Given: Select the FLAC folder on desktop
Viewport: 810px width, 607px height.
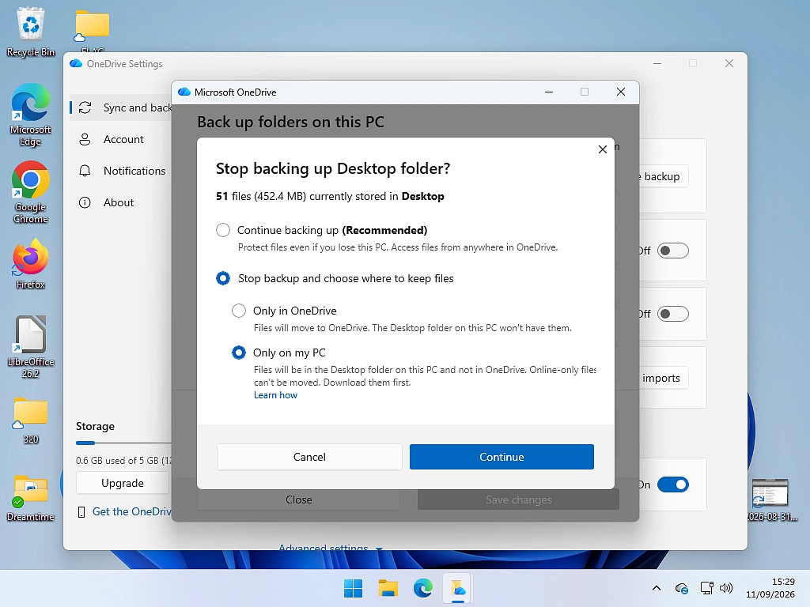Looking at the screenshot, I should (x=93, y=31).
